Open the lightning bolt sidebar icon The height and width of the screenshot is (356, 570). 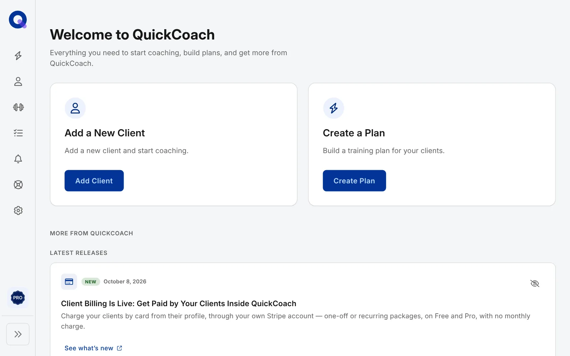18,56
